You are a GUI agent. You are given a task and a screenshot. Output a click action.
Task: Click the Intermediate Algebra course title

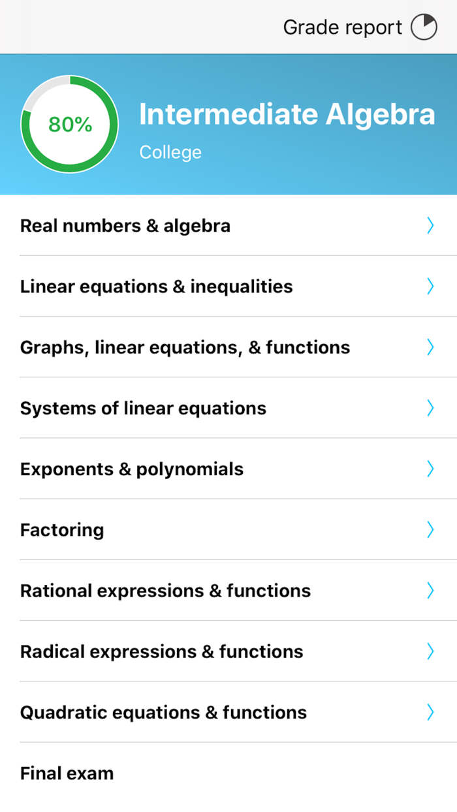(288, 114)
